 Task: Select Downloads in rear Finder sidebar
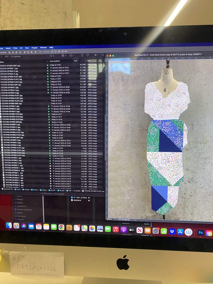20,216
